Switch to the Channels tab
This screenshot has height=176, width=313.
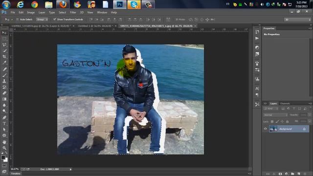pos(285,103)
